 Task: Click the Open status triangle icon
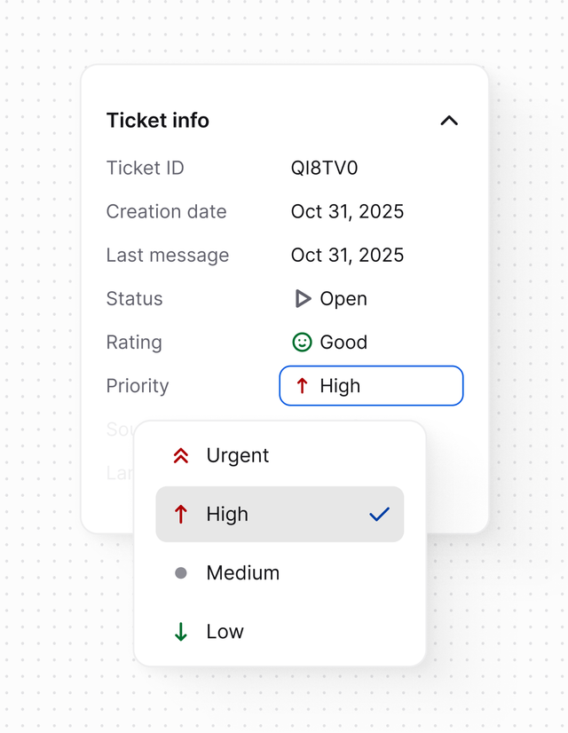pos(301,298)
